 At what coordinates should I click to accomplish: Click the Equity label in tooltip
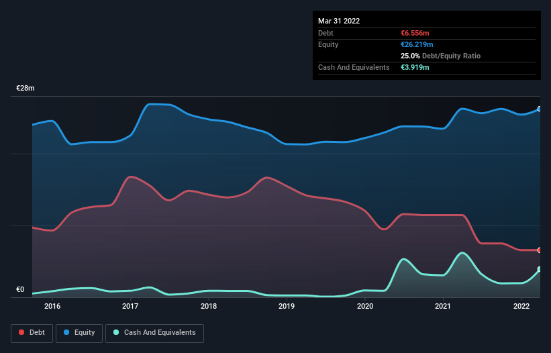click(x=328, y=44)
